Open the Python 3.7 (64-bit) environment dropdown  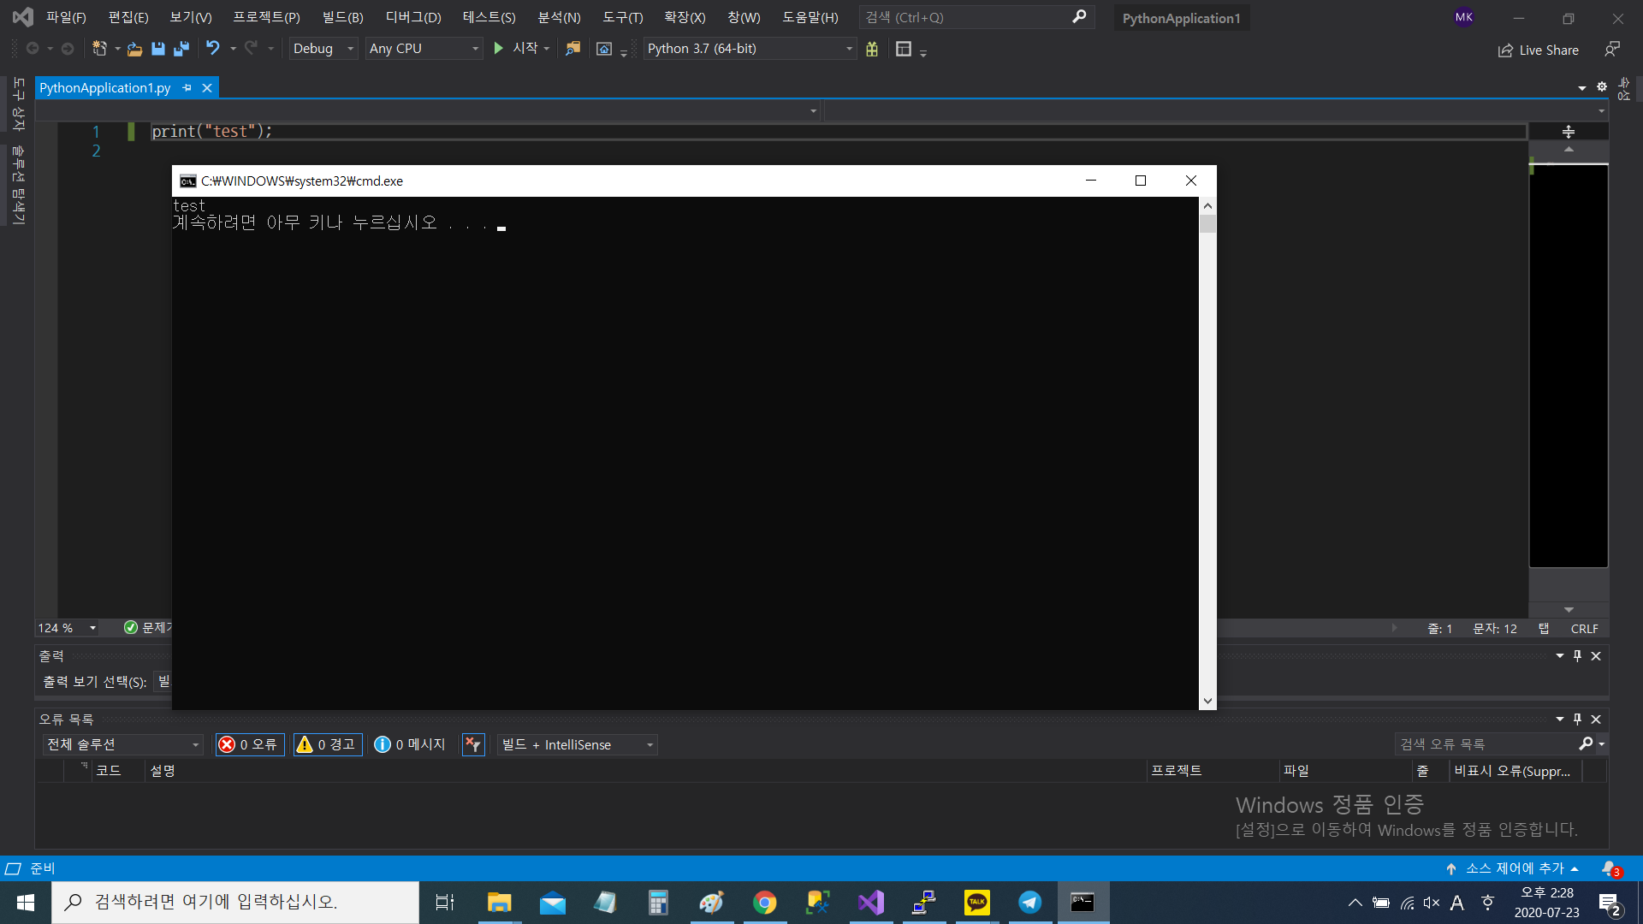(x=750, y=49)
